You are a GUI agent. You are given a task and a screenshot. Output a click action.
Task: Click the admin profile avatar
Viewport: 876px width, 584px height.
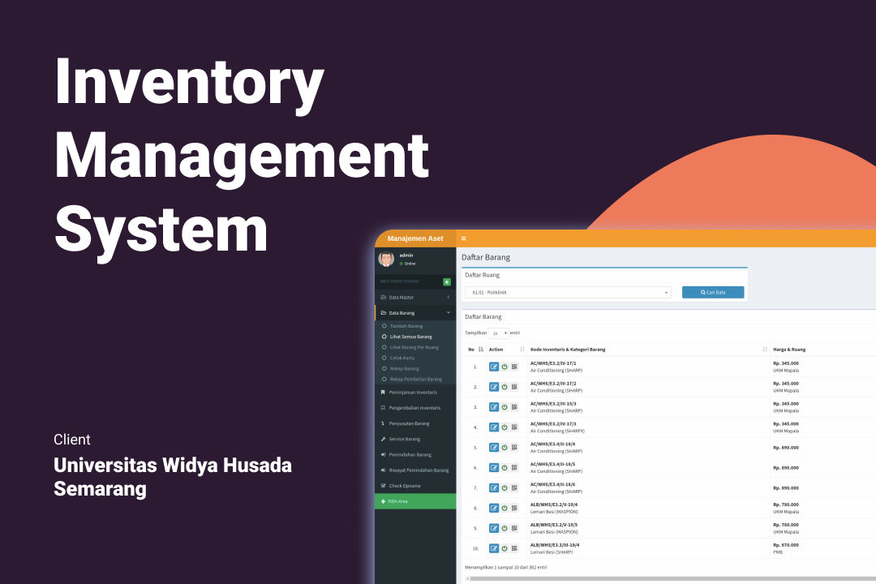(x=386, y=259)
